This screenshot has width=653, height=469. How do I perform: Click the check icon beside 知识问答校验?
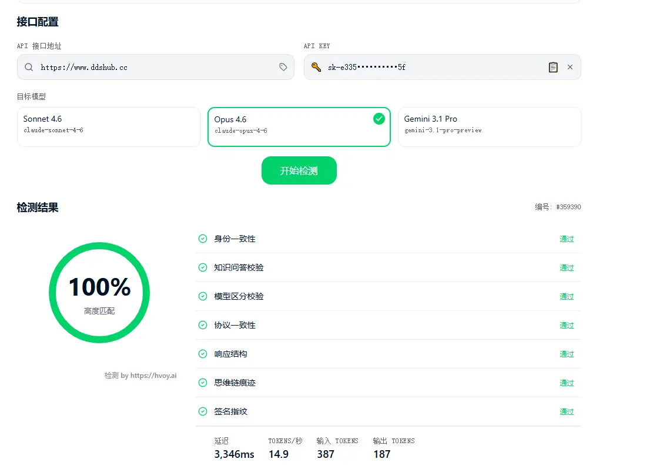[203, 267]
